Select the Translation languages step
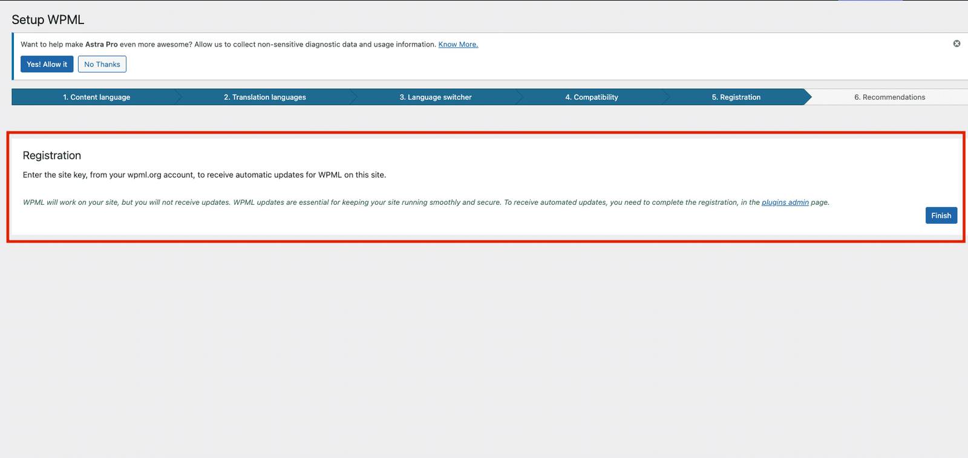The image size is (968, 458). 265,97
